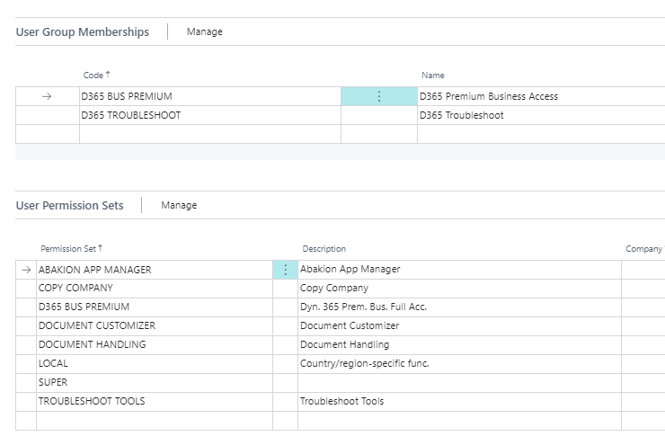Click the Company column header
This screenshot has width=665, height=445.
pos(643,249)
